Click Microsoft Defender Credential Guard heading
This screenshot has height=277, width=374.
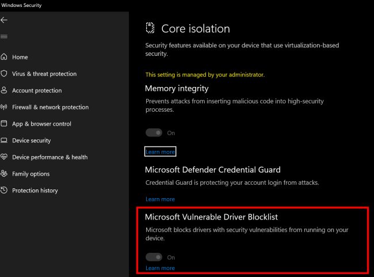[x=213, y=170]
